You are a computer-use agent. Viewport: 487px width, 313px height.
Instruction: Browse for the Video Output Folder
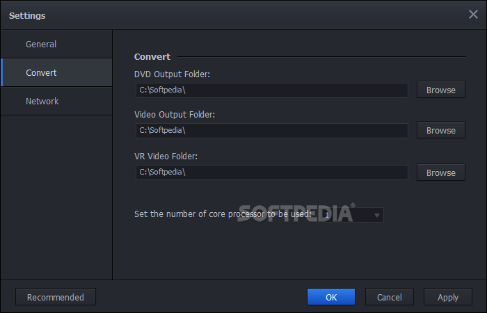pyautogui.click(x=440, y=130)
